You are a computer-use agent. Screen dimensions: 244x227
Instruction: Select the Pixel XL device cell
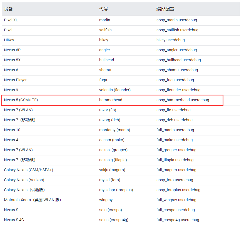11,20
